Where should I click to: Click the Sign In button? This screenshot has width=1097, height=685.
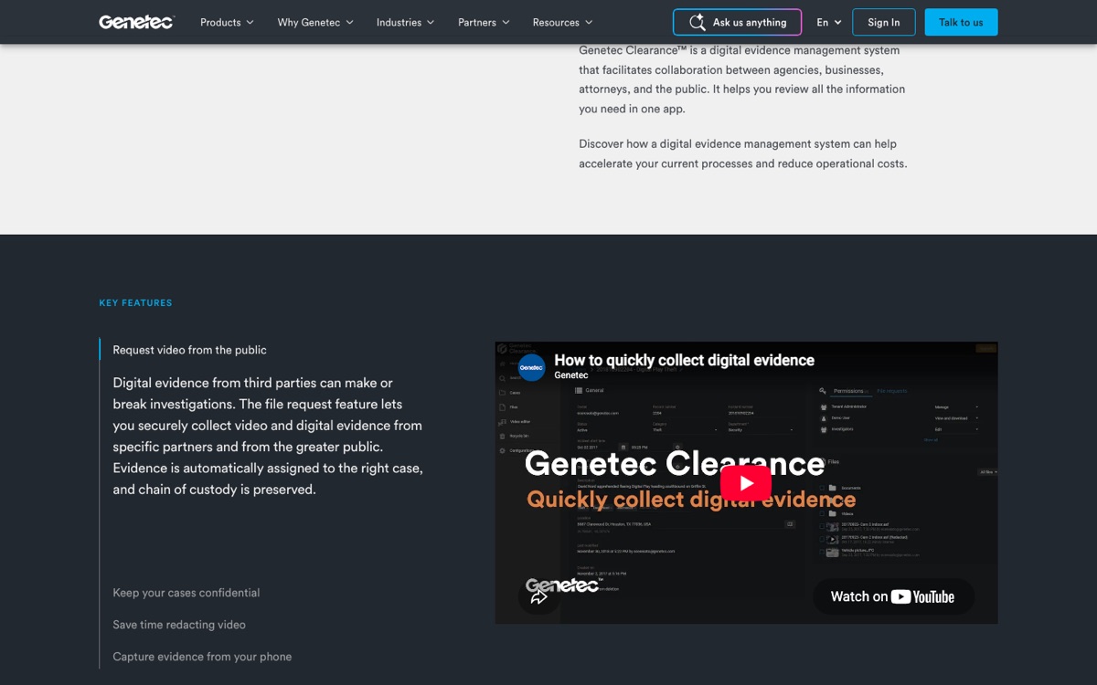883,22
